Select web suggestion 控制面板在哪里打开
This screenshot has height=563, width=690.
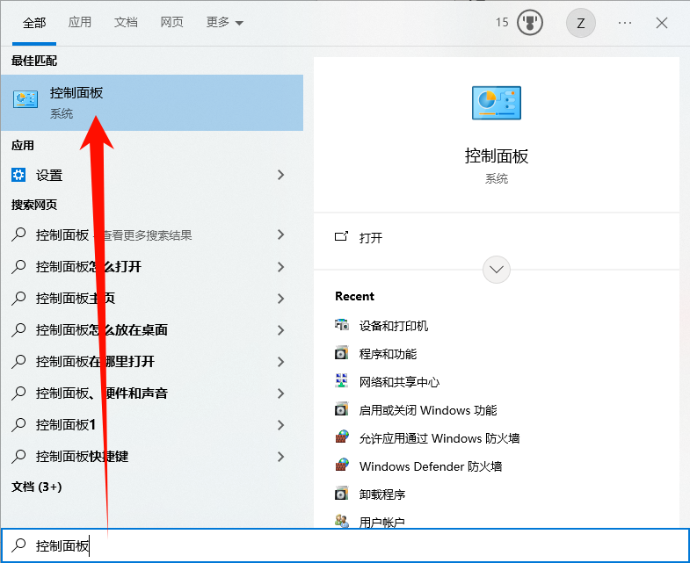[x=95, y=362]
